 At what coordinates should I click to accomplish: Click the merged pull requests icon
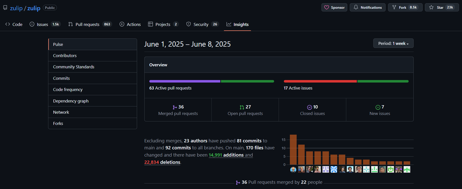pyautogui.click(x=175, y=107)
